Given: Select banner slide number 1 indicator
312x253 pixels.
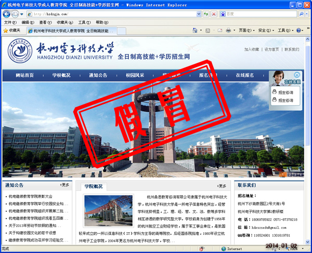Looking at the screenshot, I should coord(283,175).
